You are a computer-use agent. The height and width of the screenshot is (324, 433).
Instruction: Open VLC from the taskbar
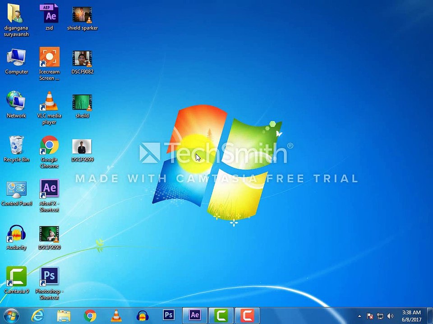point(116,316)
